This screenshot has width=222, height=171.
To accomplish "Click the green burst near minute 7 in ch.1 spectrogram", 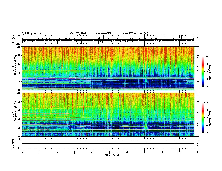I will [146, 80].
